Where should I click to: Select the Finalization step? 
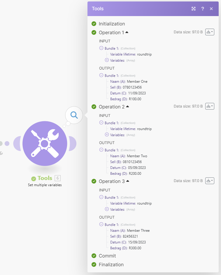tap(111, 264)
